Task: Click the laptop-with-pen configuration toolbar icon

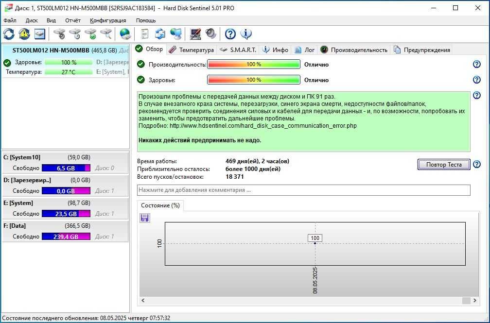Action: pyautogui.click(x=195, y=34)
